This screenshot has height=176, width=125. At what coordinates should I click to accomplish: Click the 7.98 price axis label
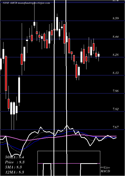(115, 91)
